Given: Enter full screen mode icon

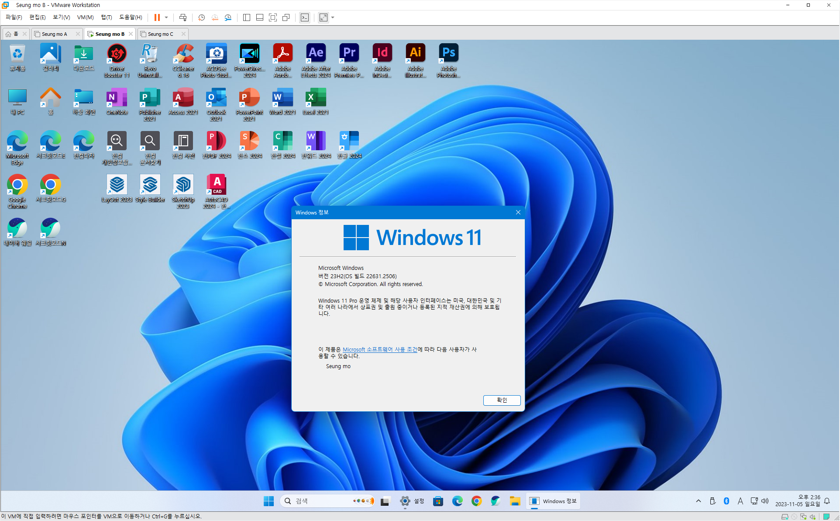Looking at the screenshot, I should click(273, 17).
